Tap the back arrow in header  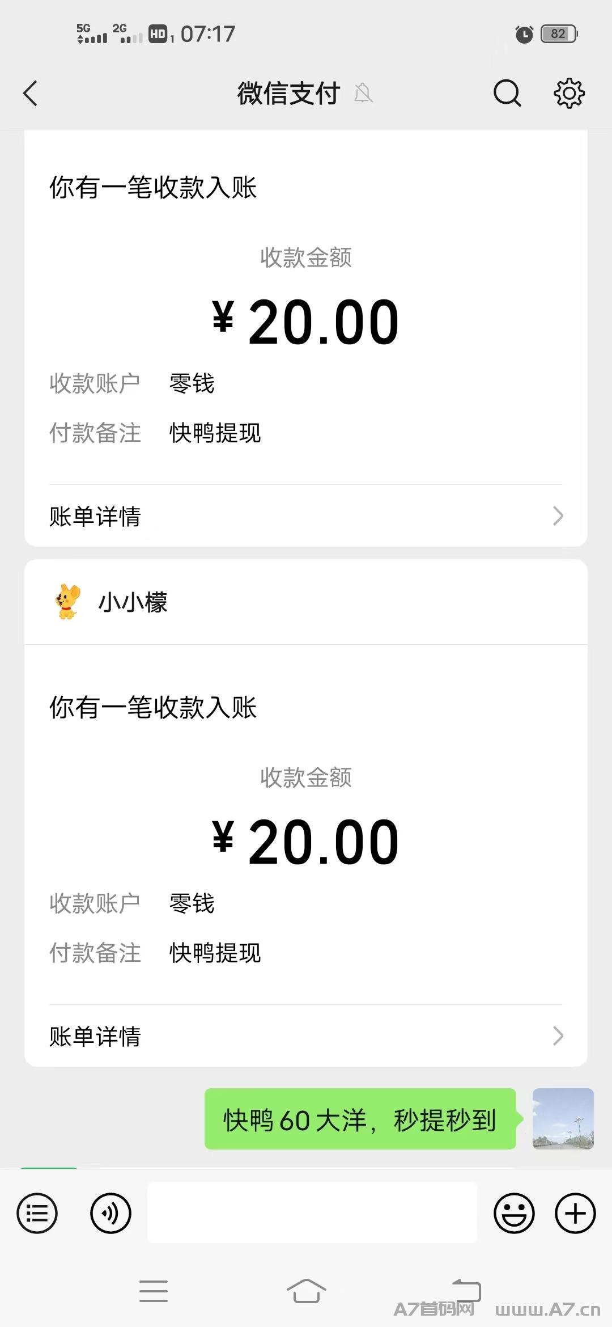point(31,94)
